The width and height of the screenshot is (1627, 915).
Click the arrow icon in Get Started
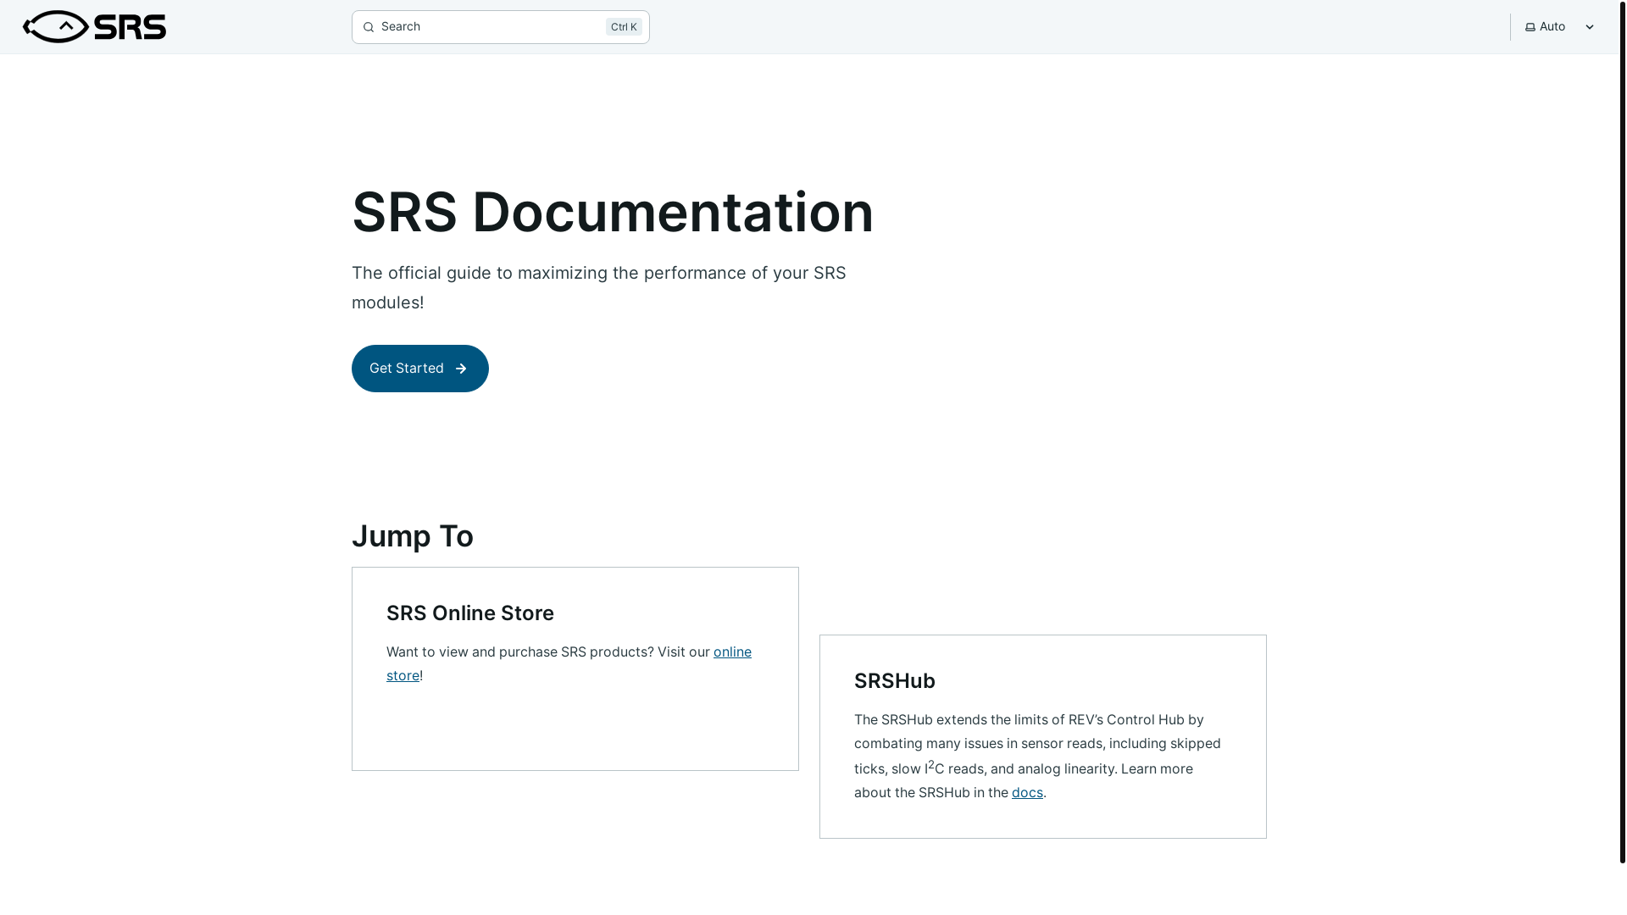point(461,369)
